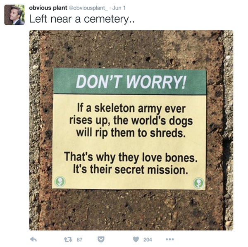Viewport: 248px width, 247px height.
Task: Save tweet with the Pocket icon
Action: tap(101, 239)
